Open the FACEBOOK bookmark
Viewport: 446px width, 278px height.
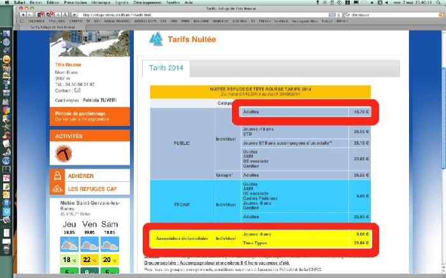click(x=36, y=21)
